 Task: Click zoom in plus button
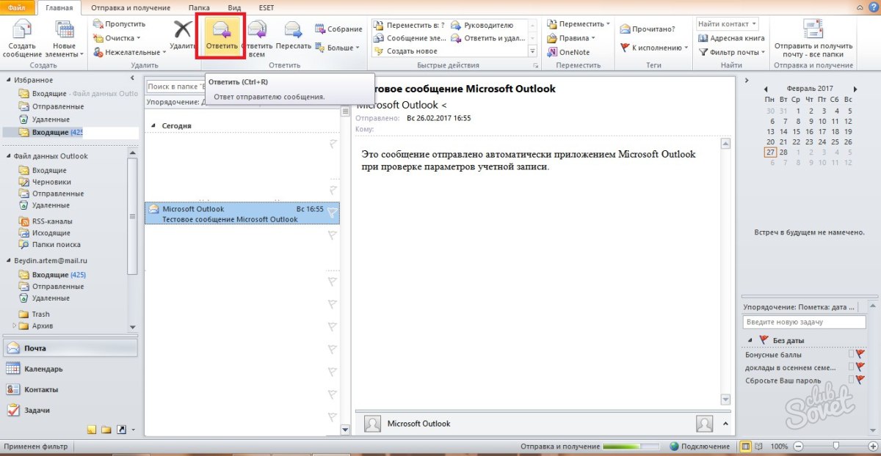click(871, 446)
